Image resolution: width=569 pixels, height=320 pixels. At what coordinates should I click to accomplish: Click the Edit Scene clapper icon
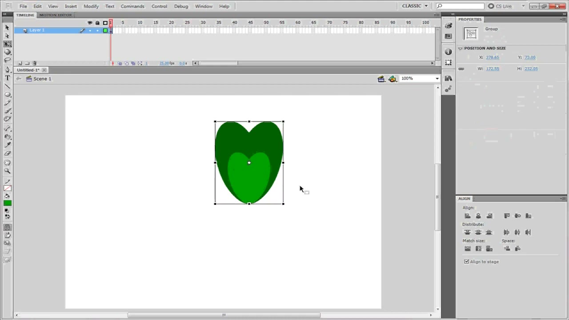click(x=381, y=79)
